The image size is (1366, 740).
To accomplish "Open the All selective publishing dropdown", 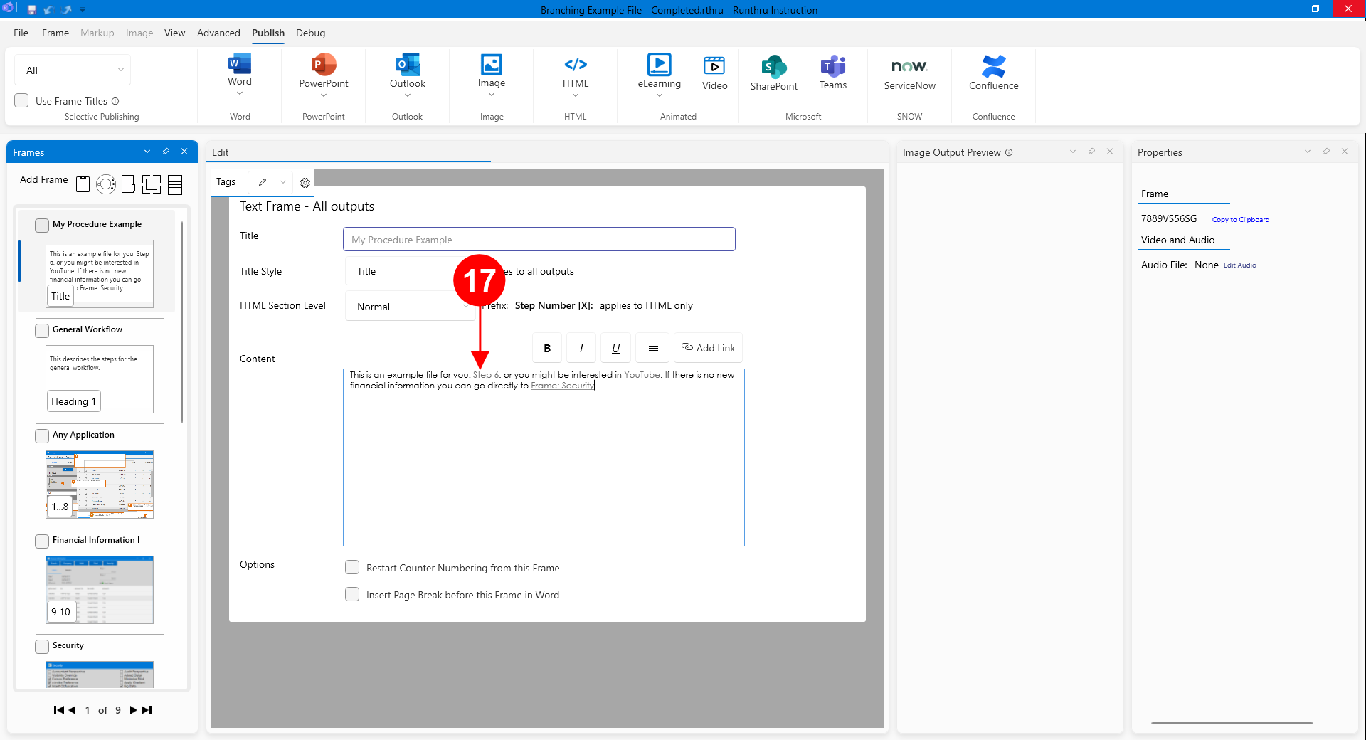I will coord(73,70).
